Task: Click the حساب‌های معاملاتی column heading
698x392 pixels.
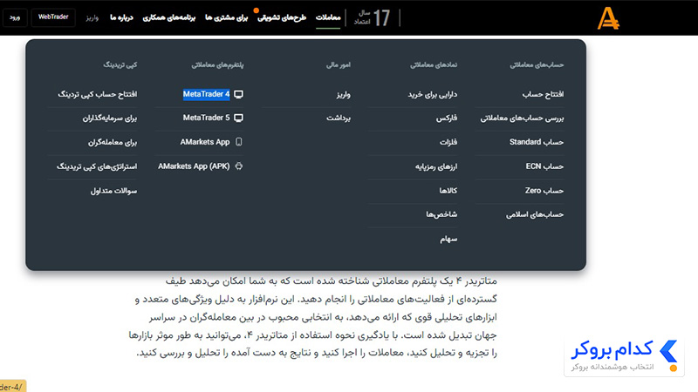Action: (537, 64)
